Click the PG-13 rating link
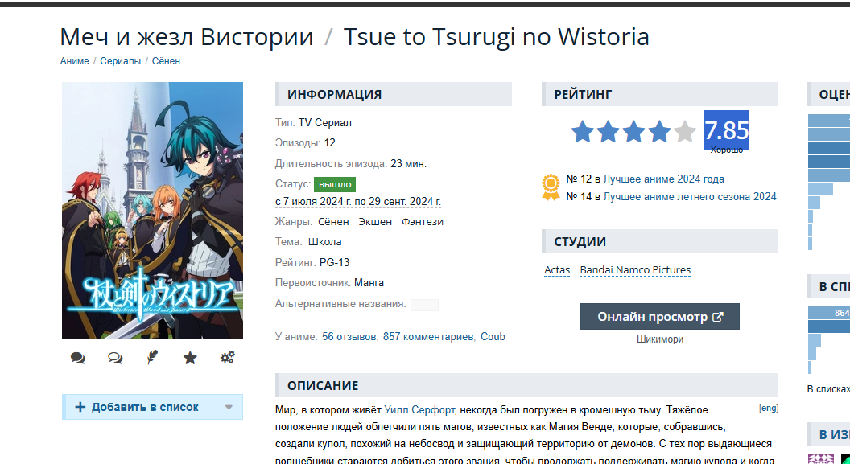This screenshot has height=464, width=850. [335, 263]
